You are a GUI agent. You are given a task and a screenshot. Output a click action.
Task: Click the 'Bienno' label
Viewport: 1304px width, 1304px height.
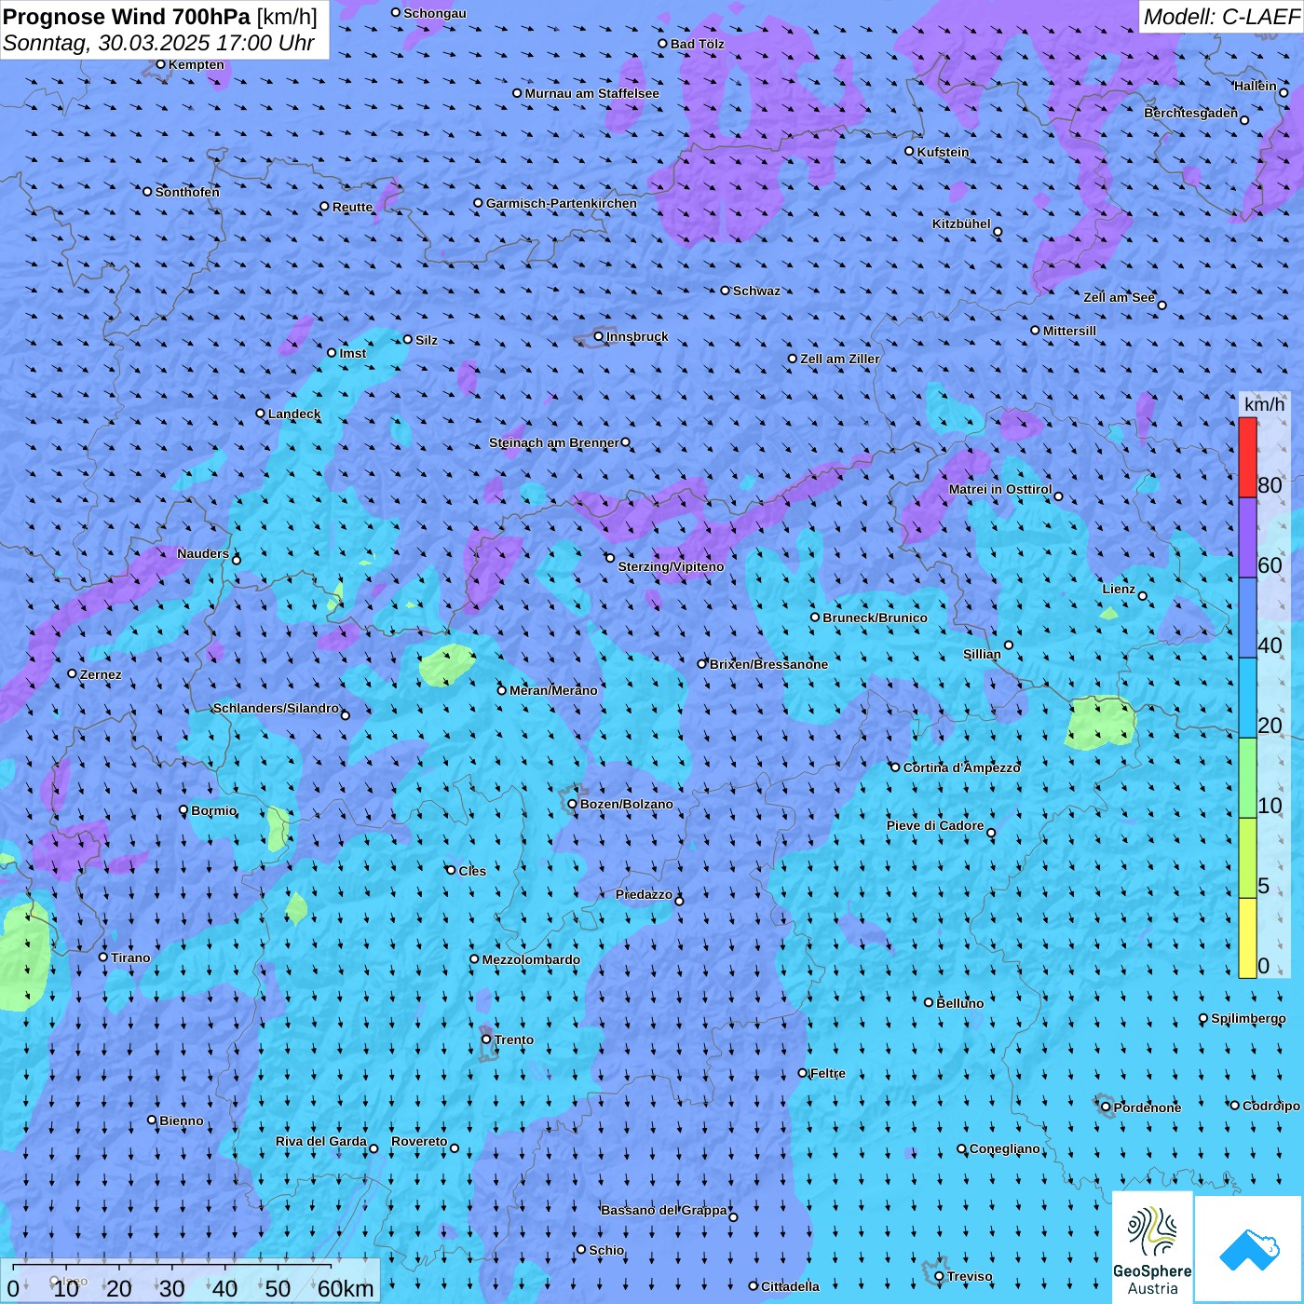pos(181,1121)
